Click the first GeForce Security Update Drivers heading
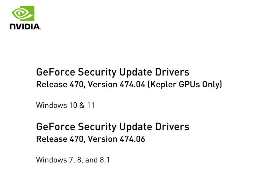 113,72
